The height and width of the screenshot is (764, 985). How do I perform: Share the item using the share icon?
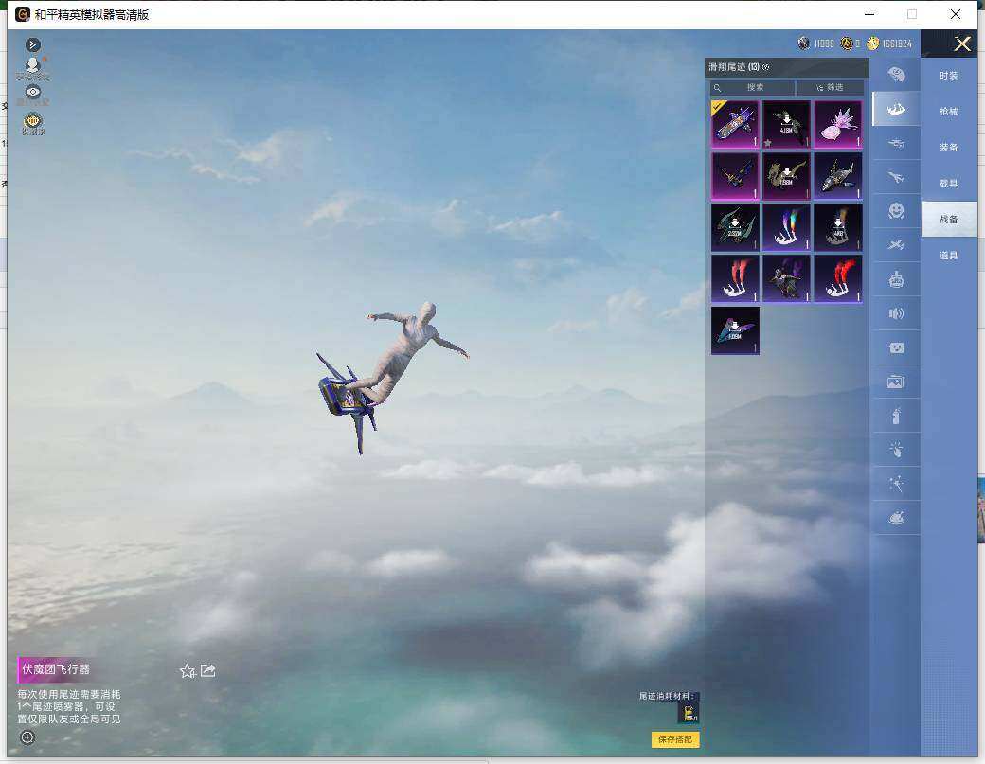[208, 670]
